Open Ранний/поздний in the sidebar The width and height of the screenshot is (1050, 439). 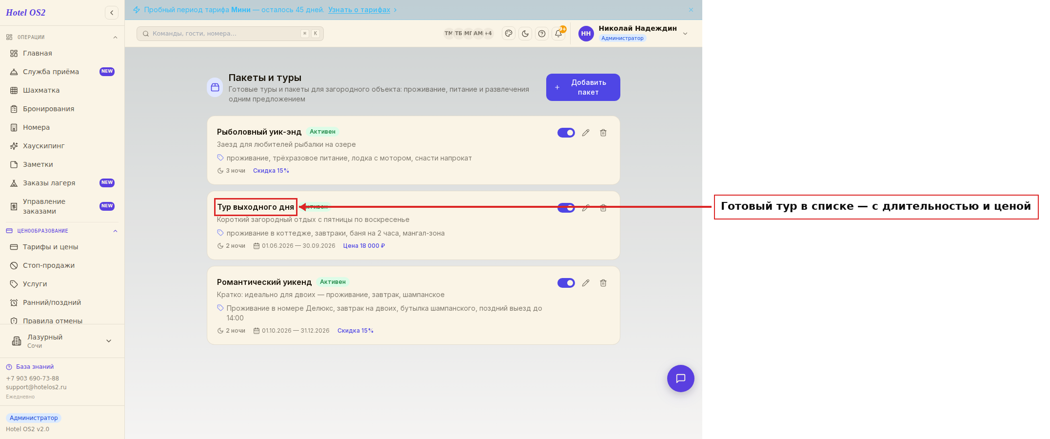(x=62, y=302)
